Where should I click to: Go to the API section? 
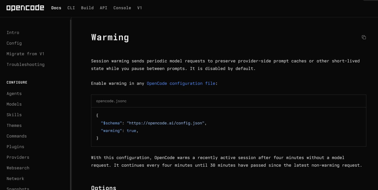click(x=104, y=8)
